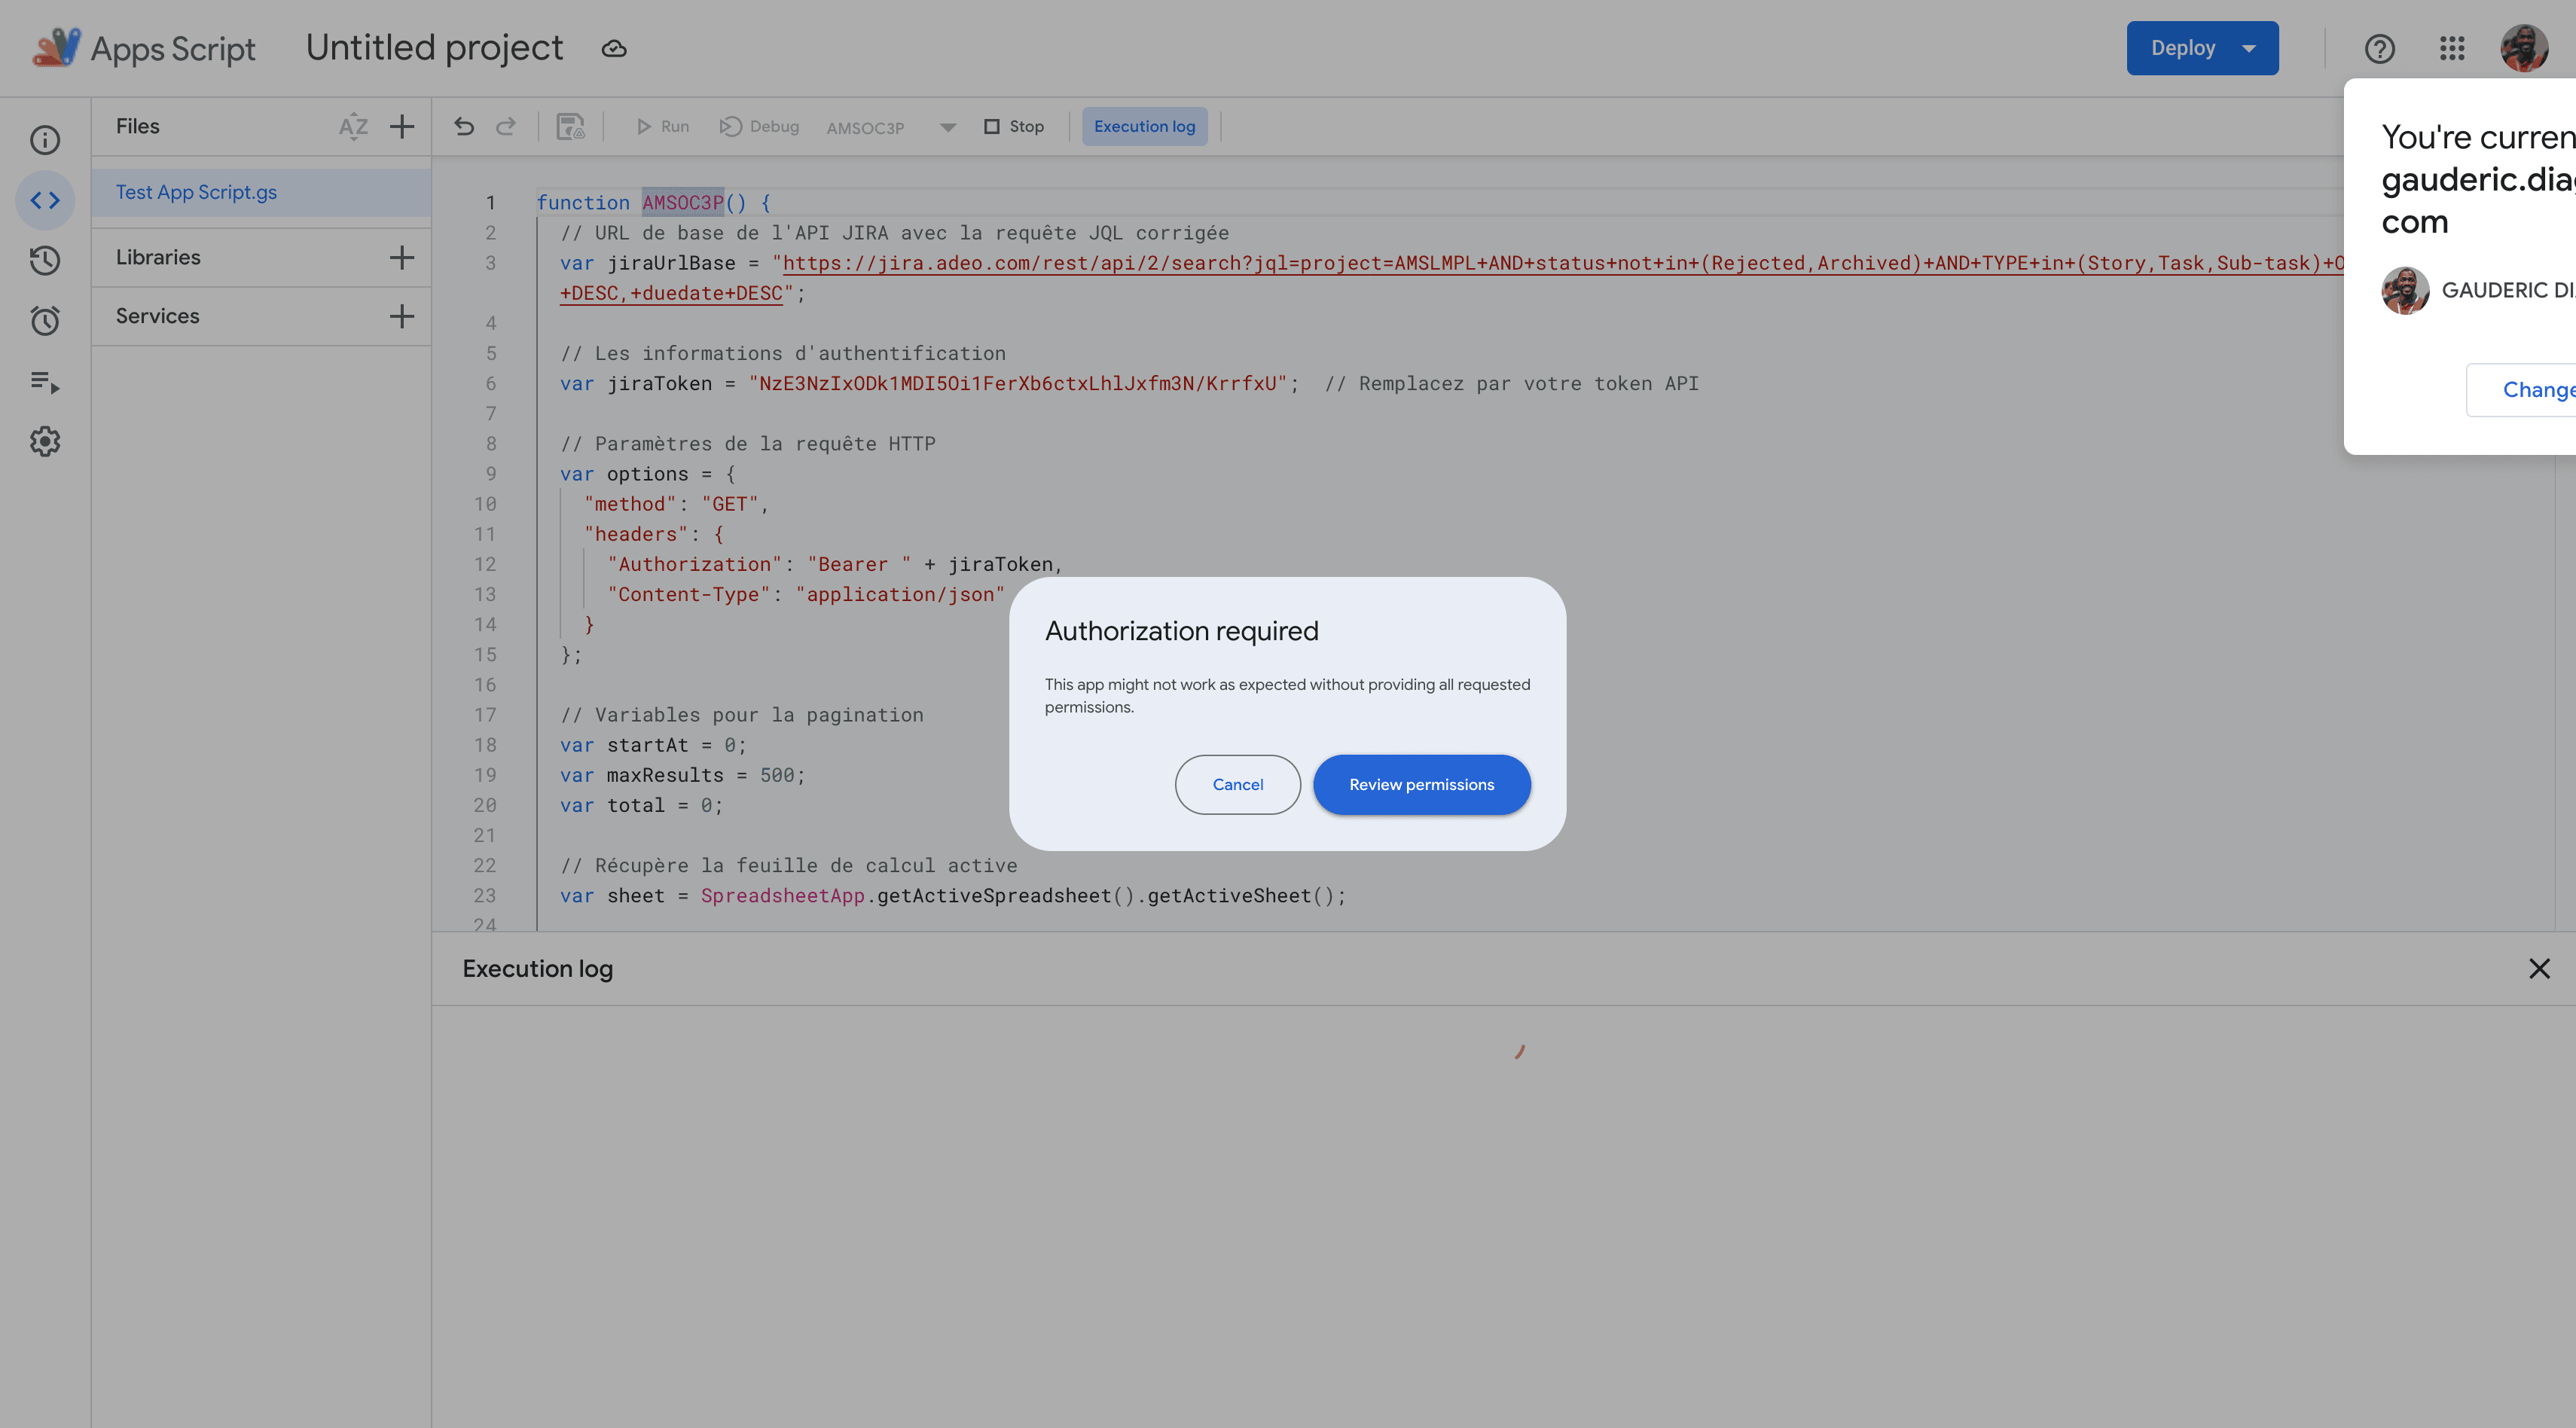
Task: Open the Overview info icon in sidebar
Action: (x=45, y=140)
